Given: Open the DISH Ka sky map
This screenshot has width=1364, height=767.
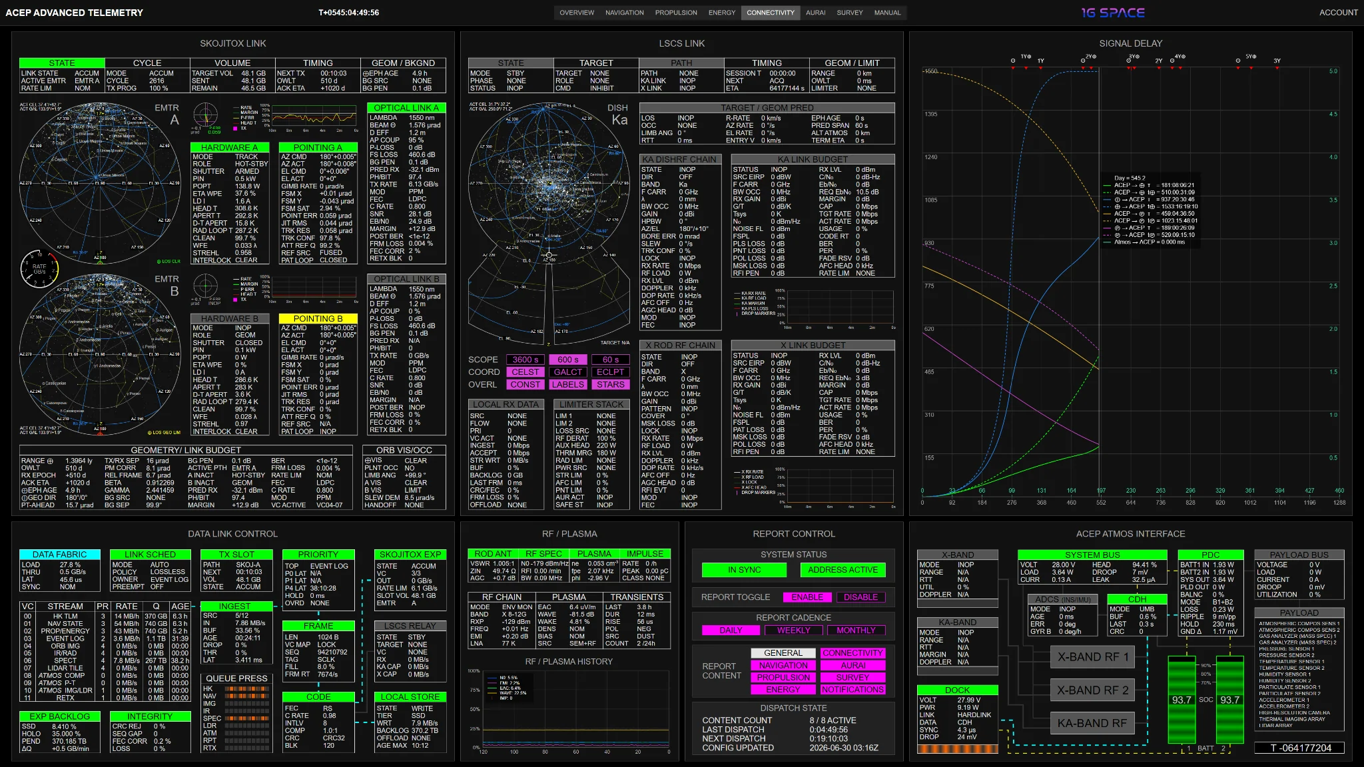Looking at the screenshot, I should click(549, 224).
